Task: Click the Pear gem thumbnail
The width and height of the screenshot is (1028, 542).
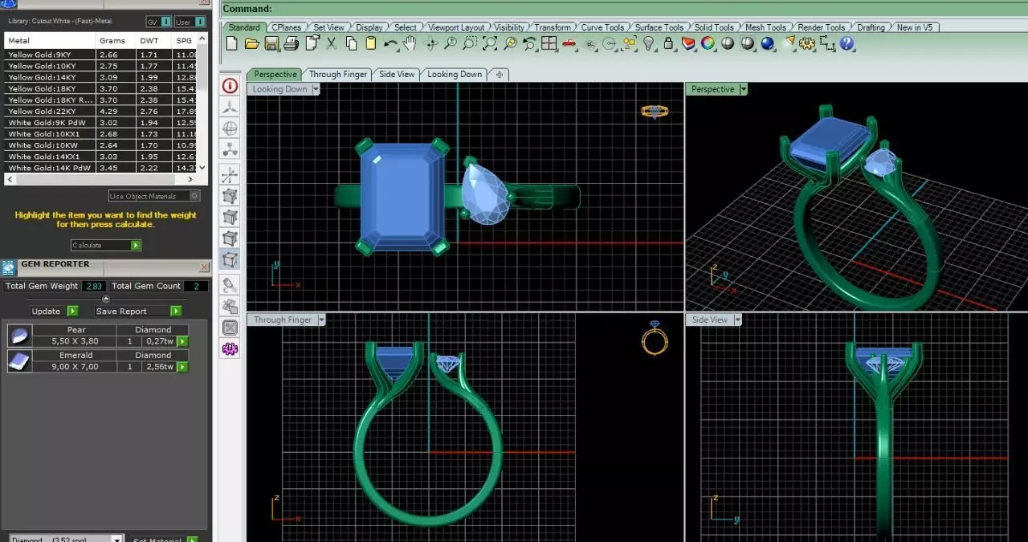Action: [19, 336]
